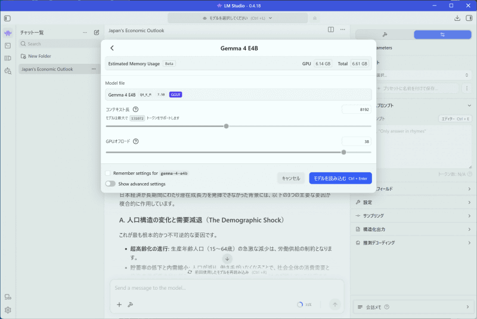Click the GGUF format badge
The height and width of the screenshot is (319, 477).
click(x=175, y=95)
